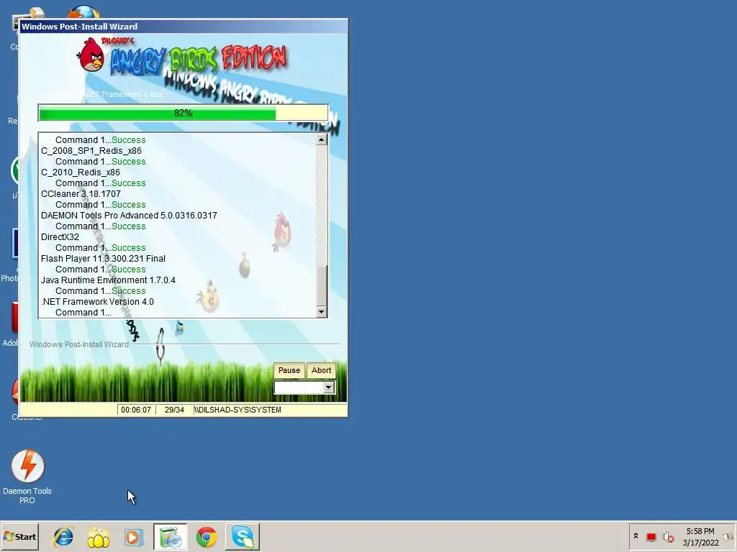Click the install log scroll down arrow

click(322, 312)
